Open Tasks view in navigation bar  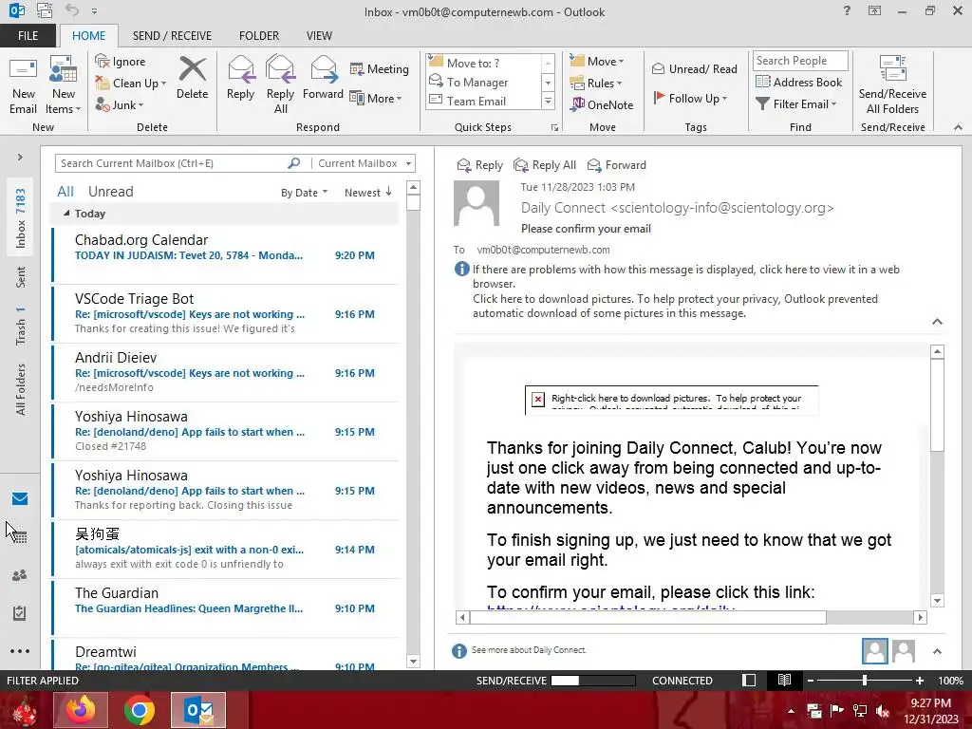pyautogui.click(x=20, y=613)
